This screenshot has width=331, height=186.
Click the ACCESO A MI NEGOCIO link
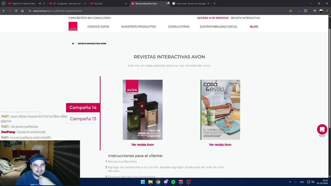(213, 18)
